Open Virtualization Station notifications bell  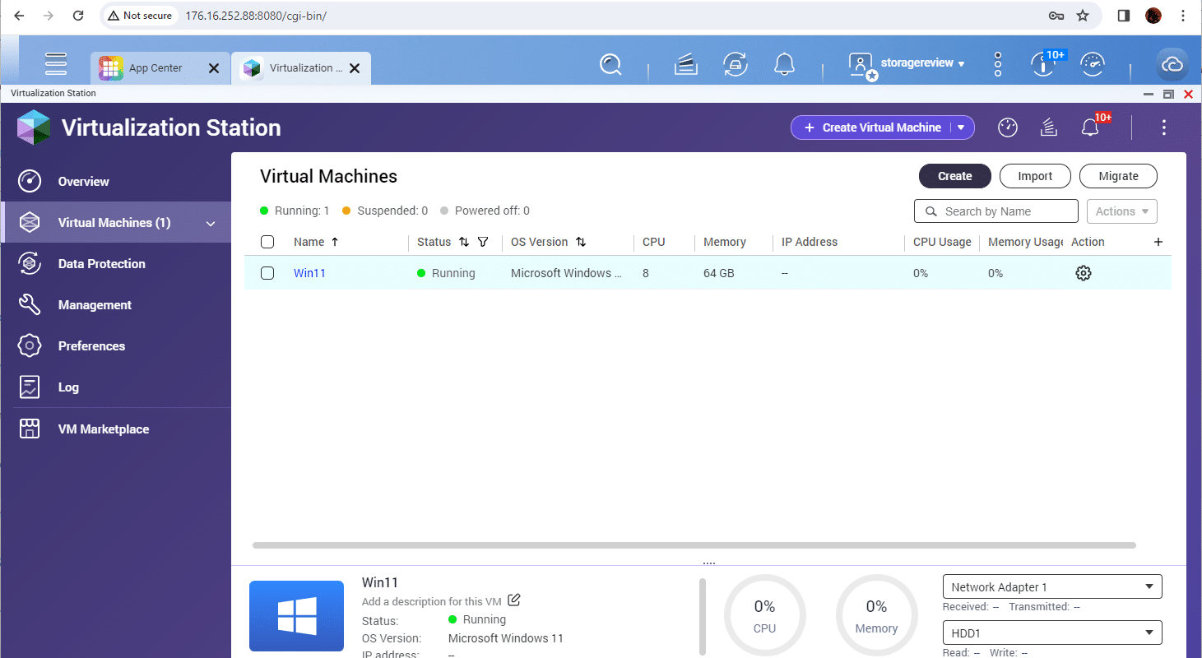click(1091, 127)
